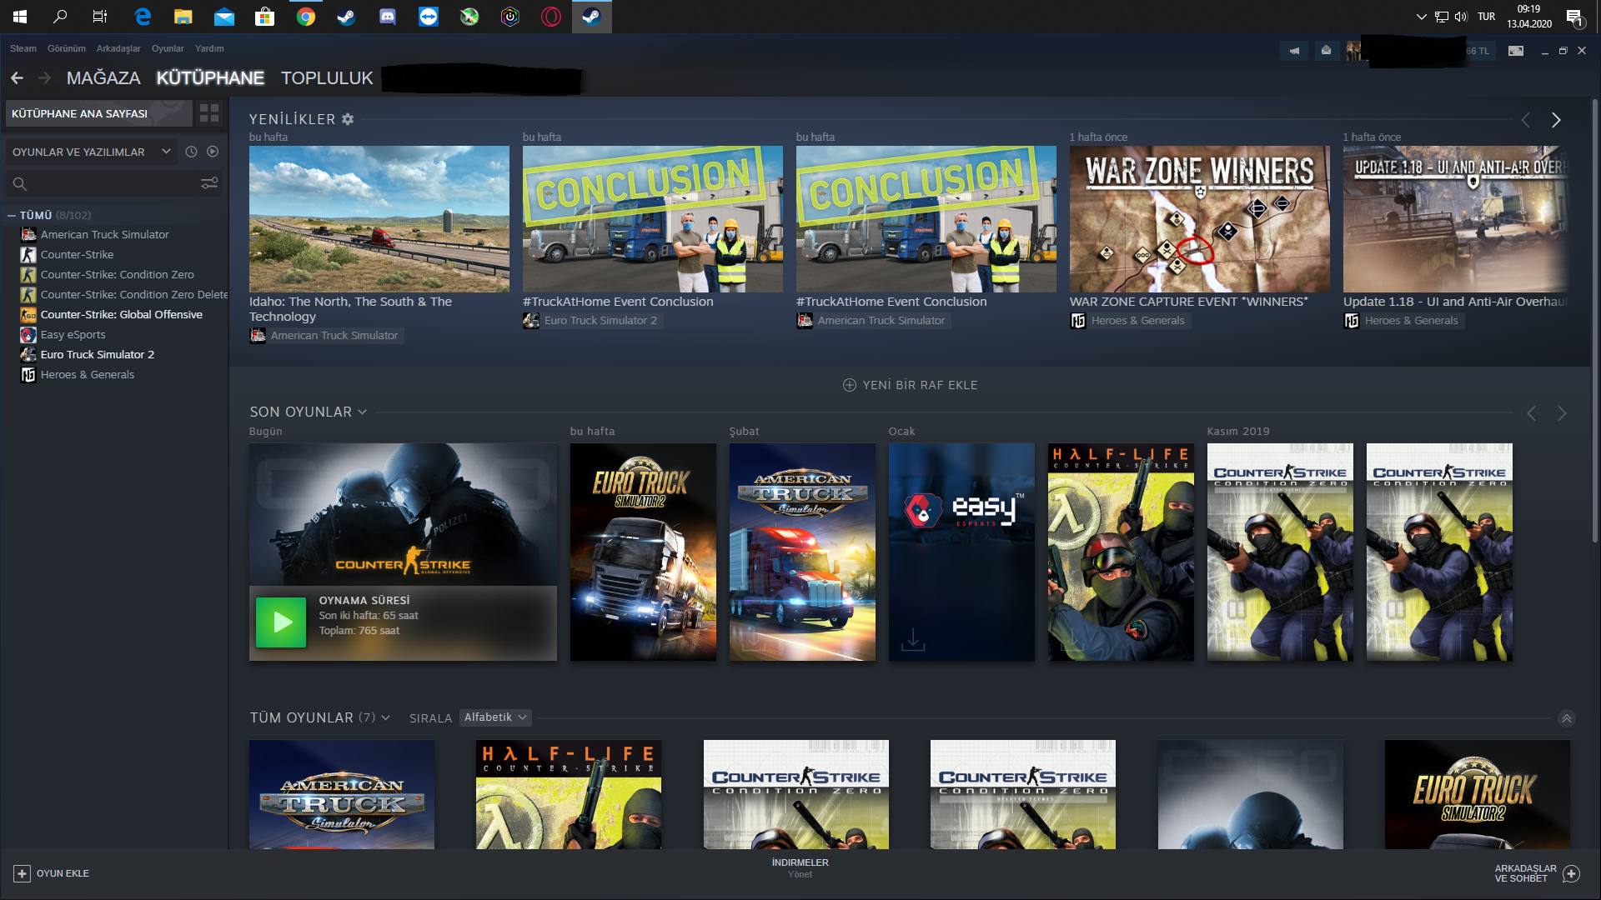The height and width of the screenshot is (900, 1601).
Task: Open Yenilikler settings gear
Action: coord(348,119)
